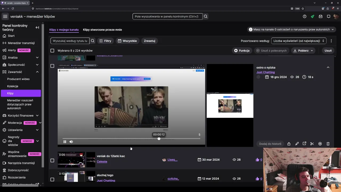341x192 pixels.
Task: Open the Klipy sidebar item
Action: pos(21,93)
